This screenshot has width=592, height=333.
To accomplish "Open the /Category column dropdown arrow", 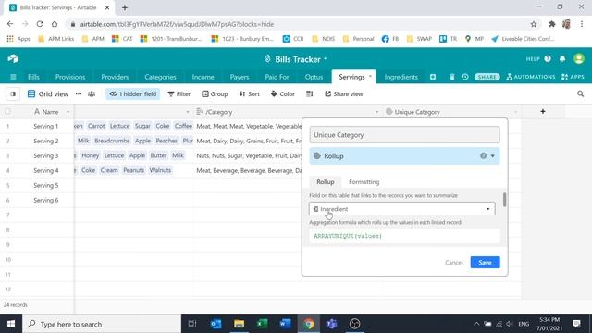I will pyautogui.click(x=376, y=112).
